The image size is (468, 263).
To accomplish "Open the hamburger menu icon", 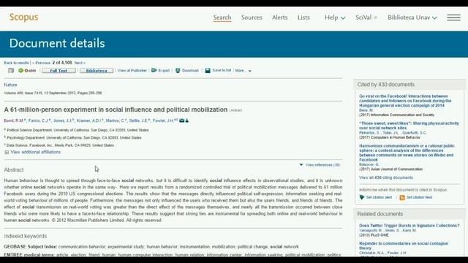I will coord(453,18).
